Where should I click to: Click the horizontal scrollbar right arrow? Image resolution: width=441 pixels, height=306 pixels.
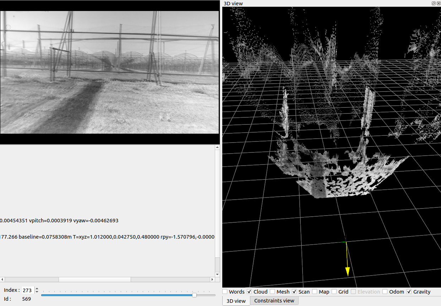pyautogui.click(x=212, y=279)
